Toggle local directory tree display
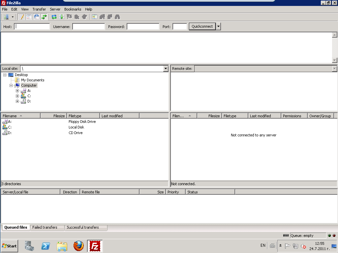Screen dimensions: 338x253 [29, 17]
